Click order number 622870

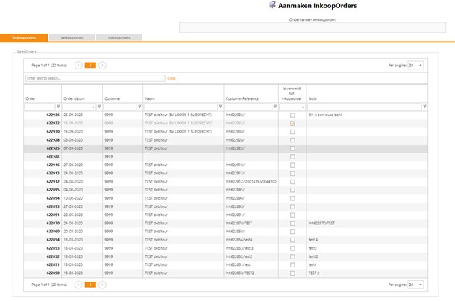(53, 224)
